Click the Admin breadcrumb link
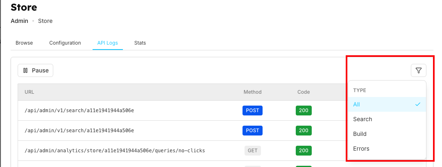Image resolution: width=442 pixels, height=167 pixels. (x=19, y=21)
